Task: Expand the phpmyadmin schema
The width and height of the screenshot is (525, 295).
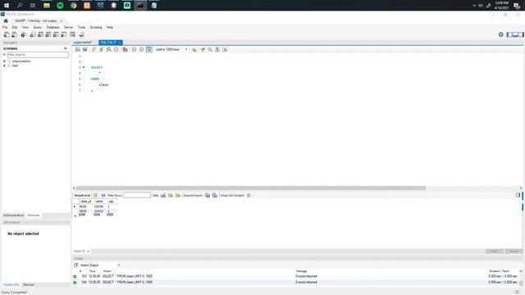Action: [x=4, y=61]
